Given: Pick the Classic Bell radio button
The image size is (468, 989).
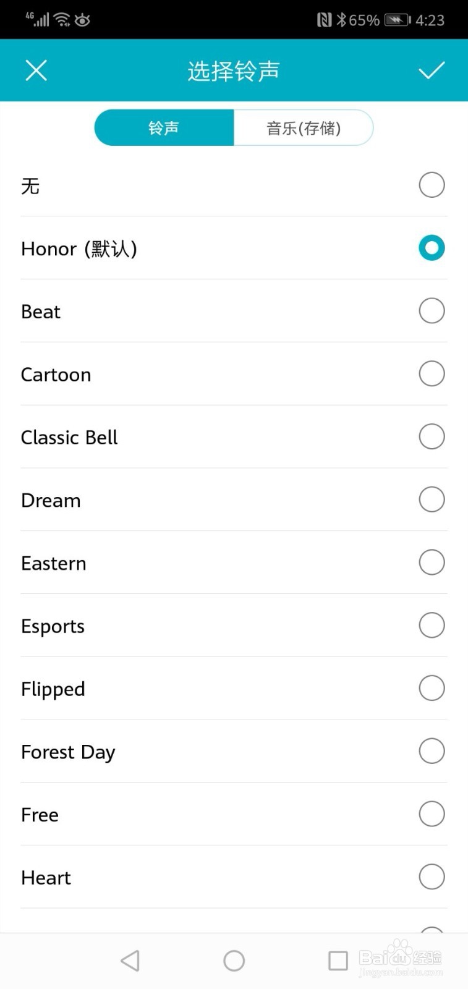Looking at the screenshot, I should click(x=432, y=436).
